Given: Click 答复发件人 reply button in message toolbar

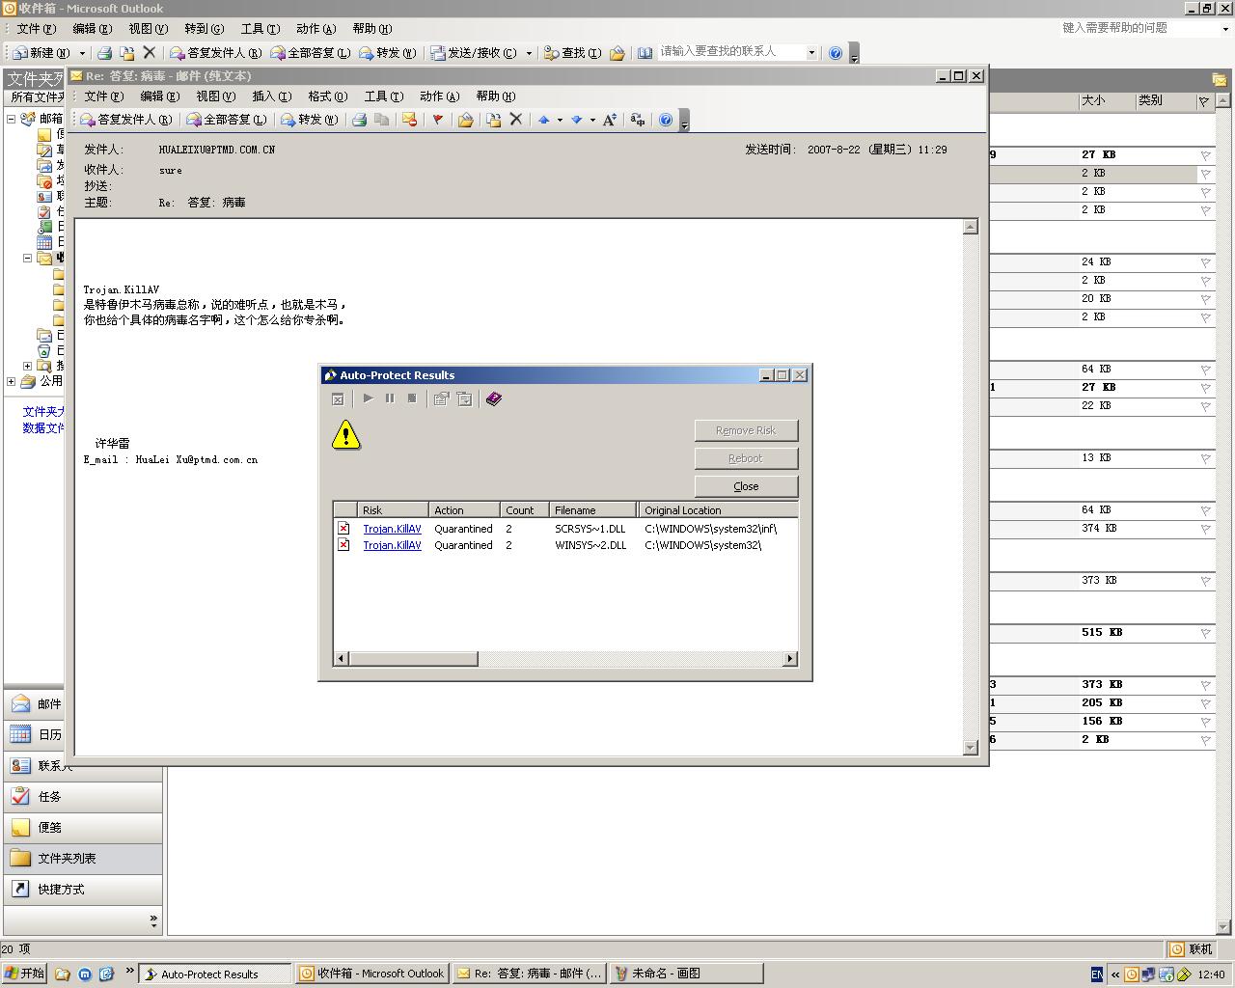Looking at the screenshot, I should click(126, 120).
